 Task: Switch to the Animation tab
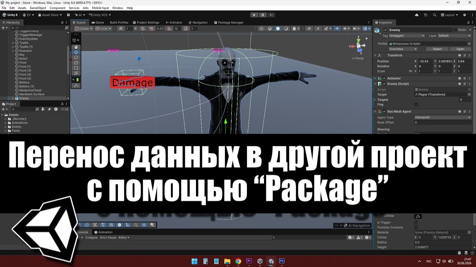(x=103, y=232)
